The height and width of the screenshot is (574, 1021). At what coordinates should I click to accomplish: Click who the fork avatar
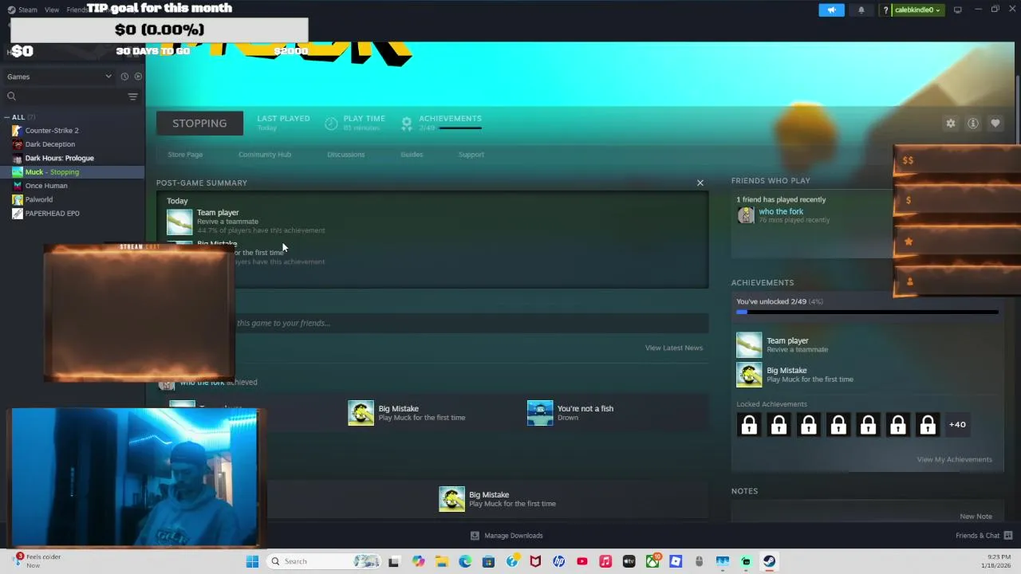point(746,215)
